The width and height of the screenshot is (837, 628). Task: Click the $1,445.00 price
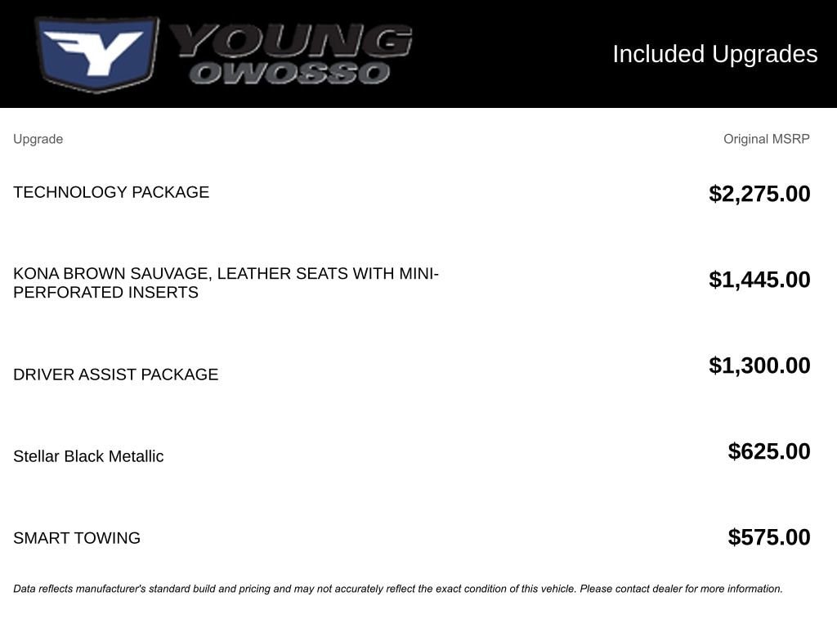tap(759, 280)
